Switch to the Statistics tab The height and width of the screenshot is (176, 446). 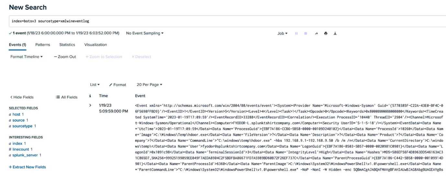coord(67,45)
